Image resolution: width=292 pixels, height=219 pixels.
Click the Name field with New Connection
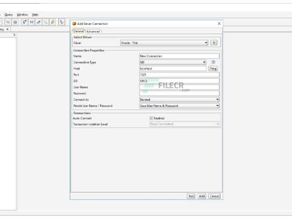[x=179, y=56]
